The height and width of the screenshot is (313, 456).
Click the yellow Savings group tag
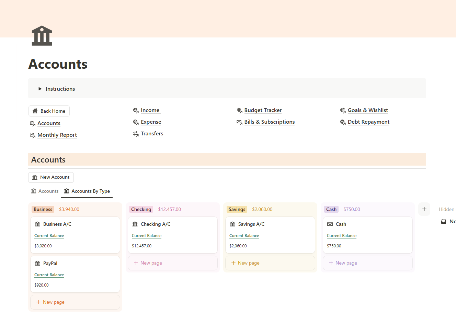(x=237, y=209)
